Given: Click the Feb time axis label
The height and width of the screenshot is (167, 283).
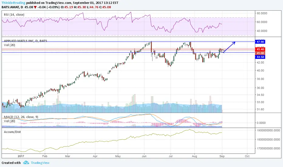Looking at the screenshot, I should [45, 156].
